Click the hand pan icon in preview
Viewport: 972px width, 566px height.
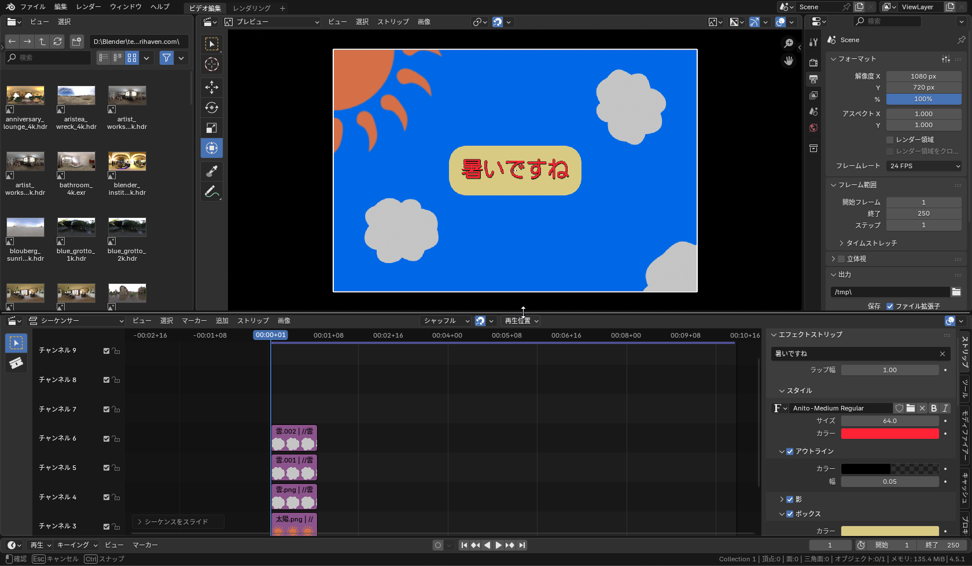(789, 60)
